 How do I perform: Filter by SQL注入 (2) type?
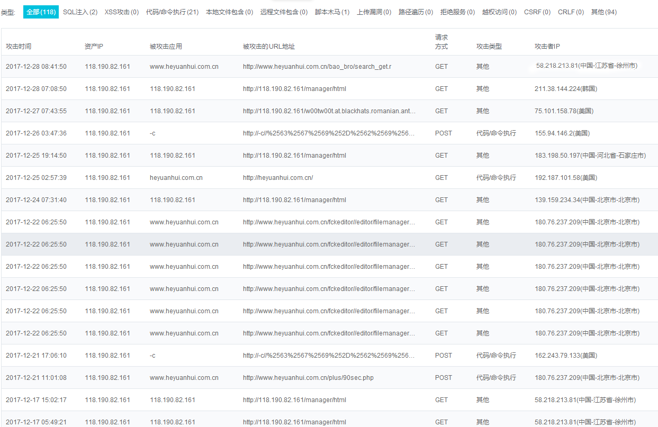click(x=80, y=12)
